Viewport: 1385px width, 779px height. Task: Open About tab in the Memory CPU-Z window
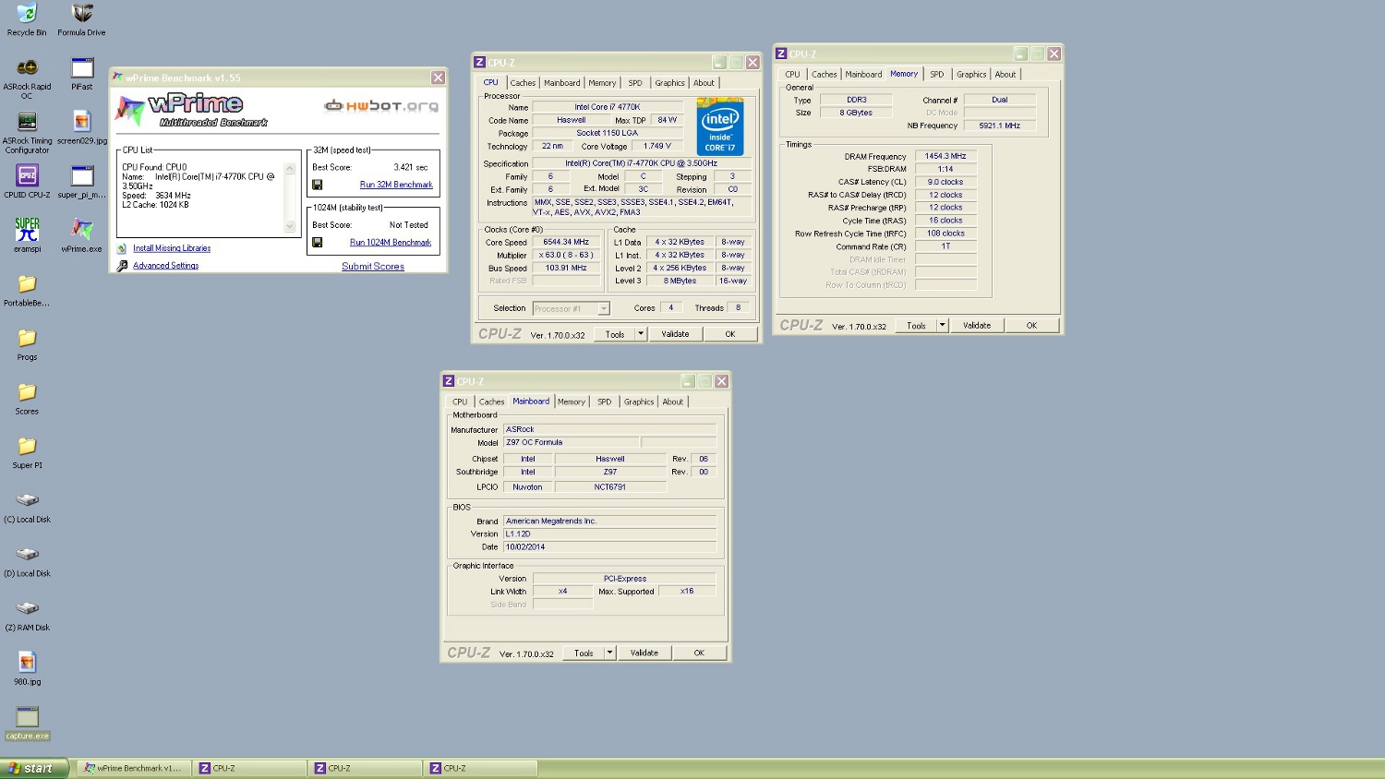1005,75
